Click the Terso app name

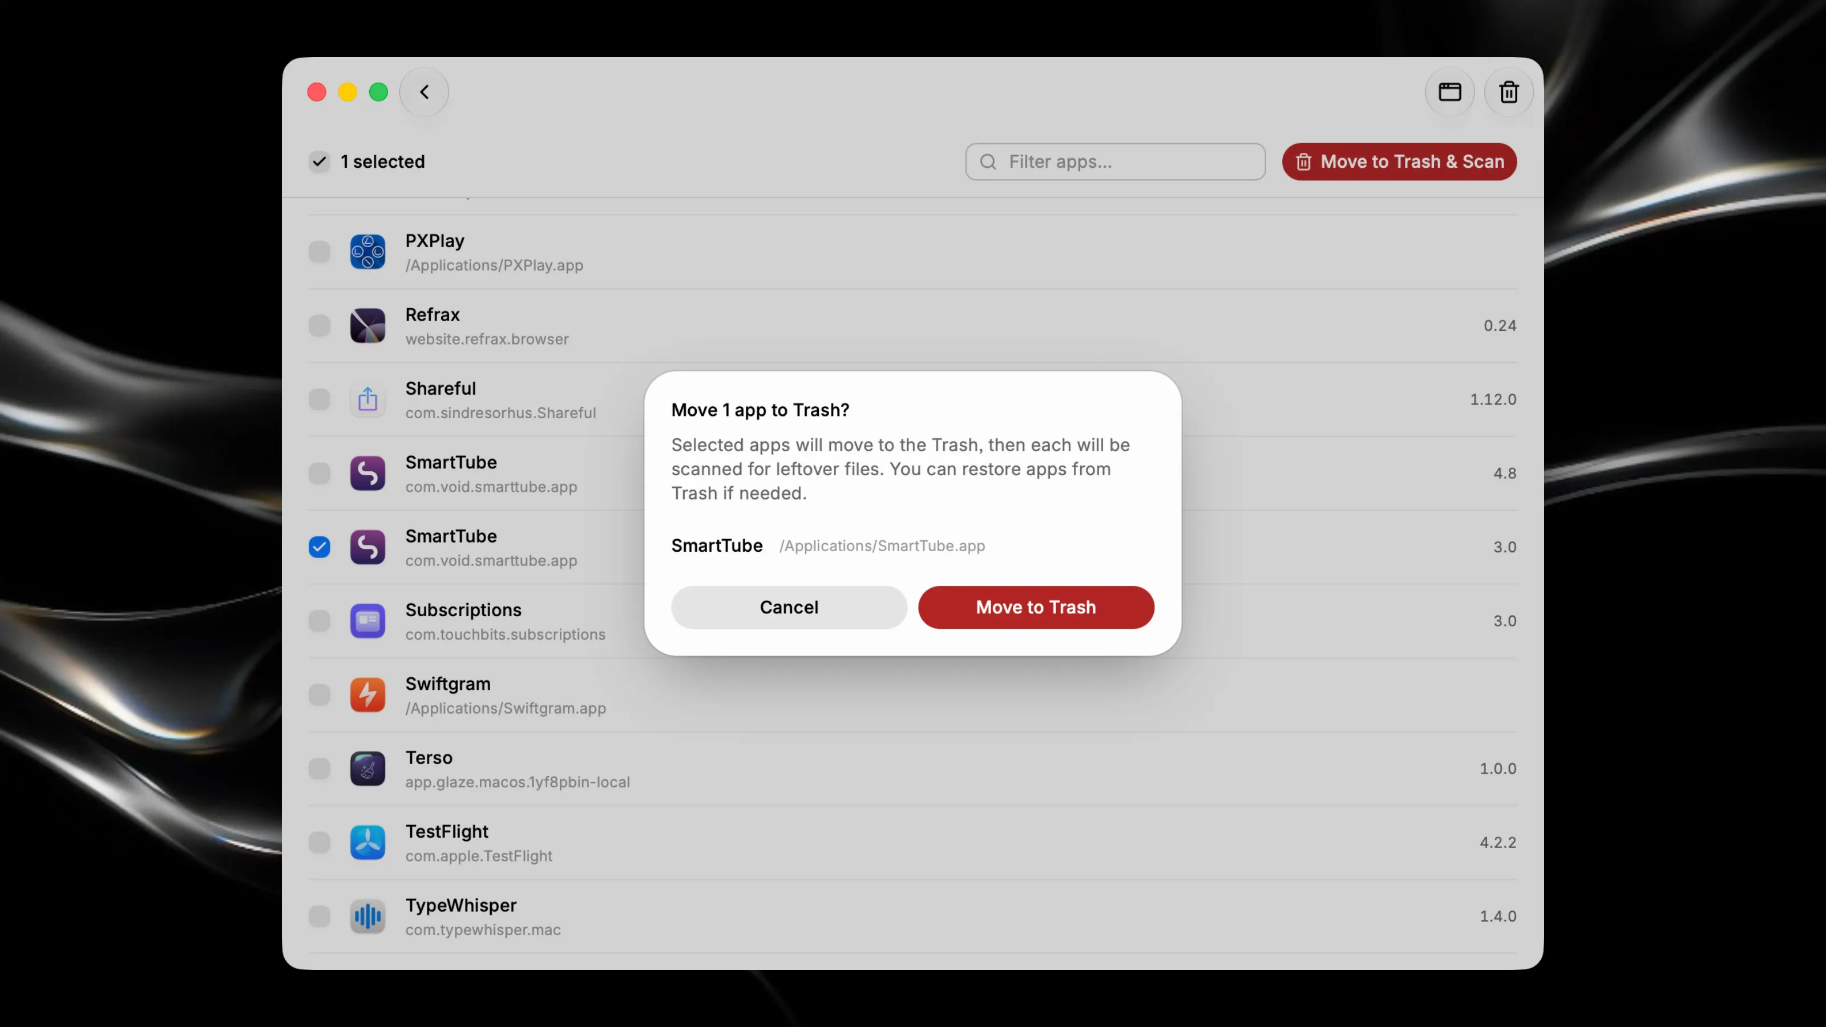pos(429,758)
